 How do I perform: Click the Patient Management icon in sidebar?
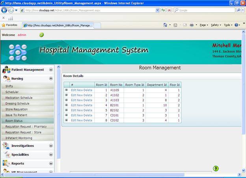click(x=6, y=70)
